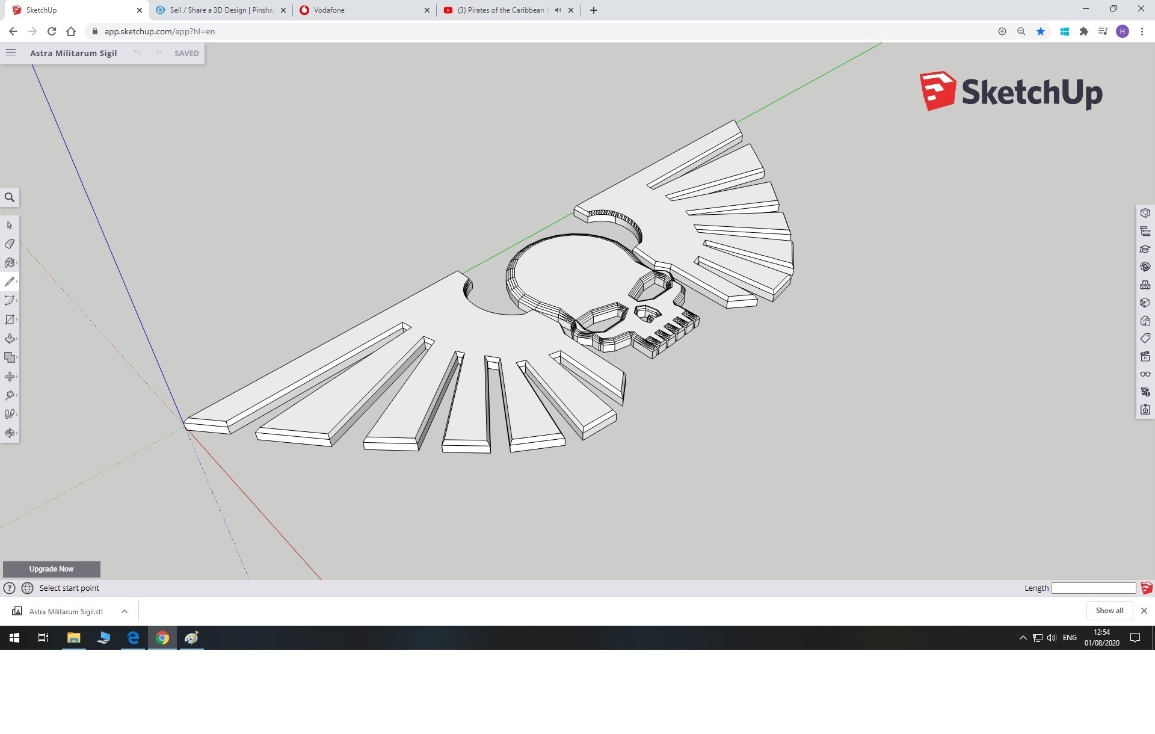The width and height of the screenshot is (1155, 734).
Task: Switch to the Vodafone tab
Action: coord(365,10)
